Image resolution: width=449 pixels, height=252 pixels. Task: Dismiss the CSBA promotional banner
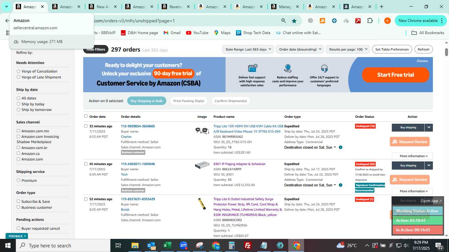(x=422, y=61)
